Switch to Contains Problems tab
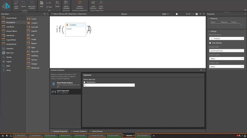The height and width of the screenshot is (138, 247). 79,131
